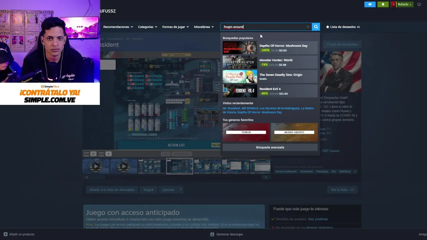Select Depths Of Horror: Mushroom Day title
This screenshot has width=427, height=240.
pos(284,46)
